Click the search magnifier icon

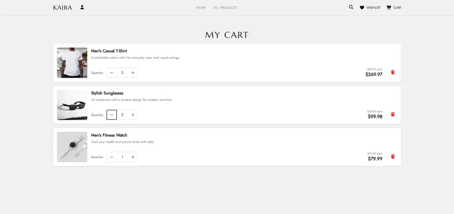pyautogui.click(x=351, y=7)
